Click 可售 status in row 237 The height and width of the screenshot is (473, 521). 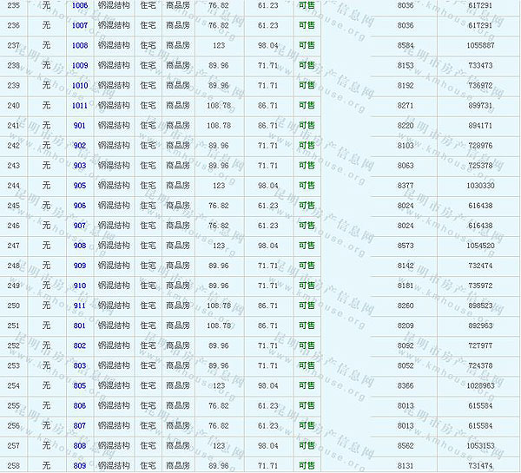[x=307, y=45]
